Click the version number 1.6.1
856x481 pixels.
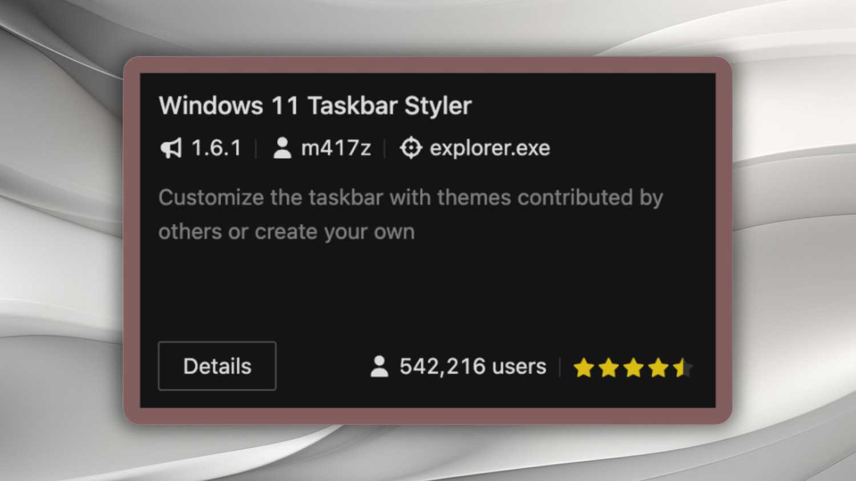[x=216, y=148]
